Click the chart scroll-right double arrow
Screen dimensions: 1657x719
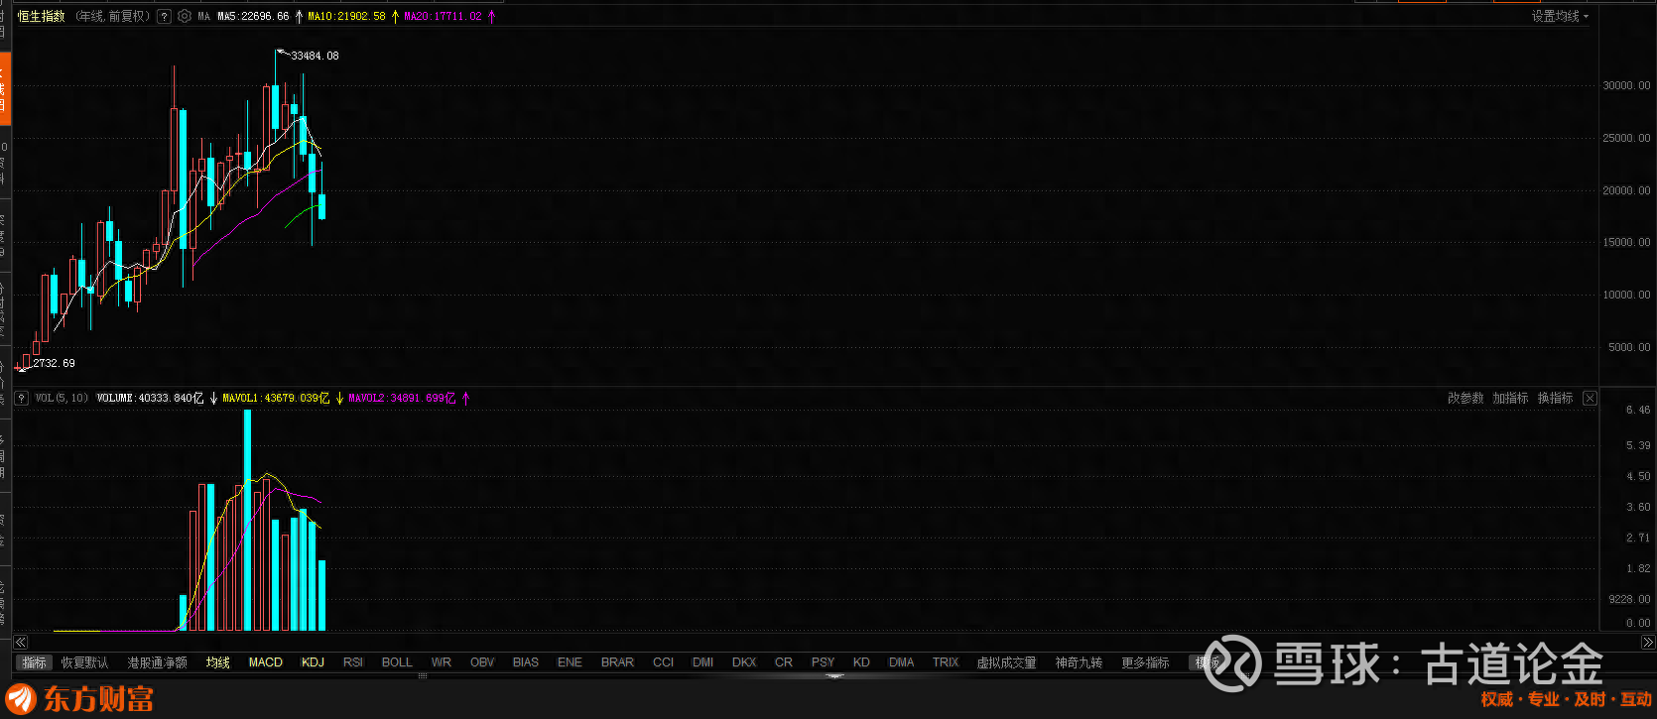coord(1648,643)
